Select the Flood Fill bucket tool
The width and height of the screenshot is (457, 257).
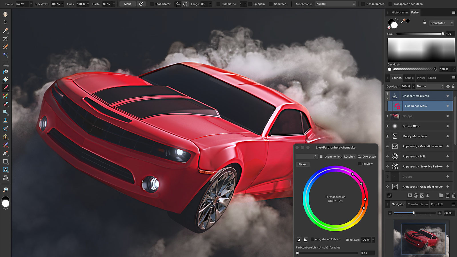click(5, 71)
